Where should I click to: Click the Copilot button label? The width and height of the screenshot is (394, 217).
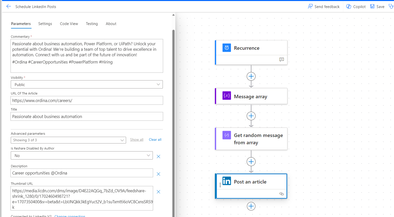359,7
